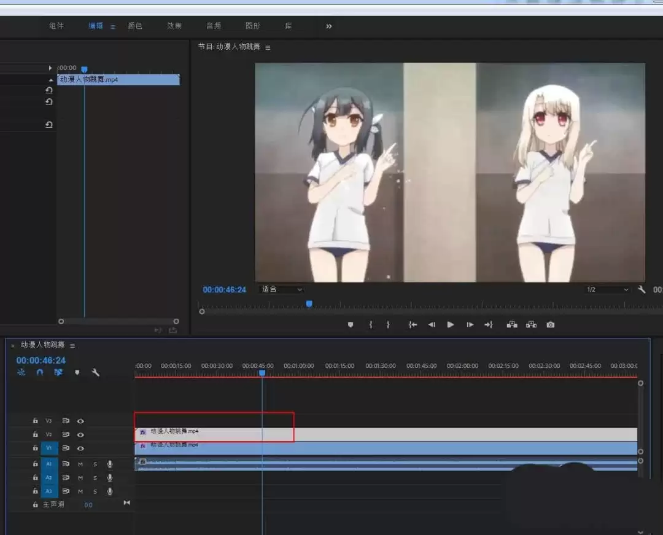Target the A1 audio track header

[49, 464]
